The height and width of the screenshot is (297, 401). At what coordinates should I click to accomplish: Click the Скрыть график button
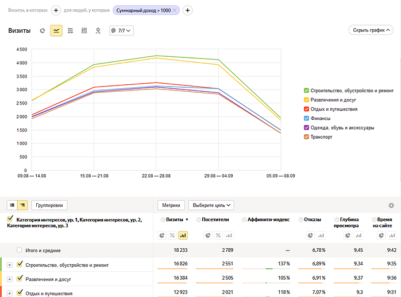(x=372, y=30)
